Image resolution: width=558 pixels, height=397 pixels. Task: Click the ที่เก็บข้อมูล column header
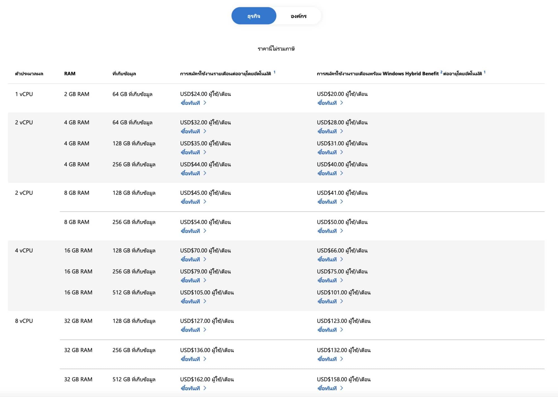124,74
